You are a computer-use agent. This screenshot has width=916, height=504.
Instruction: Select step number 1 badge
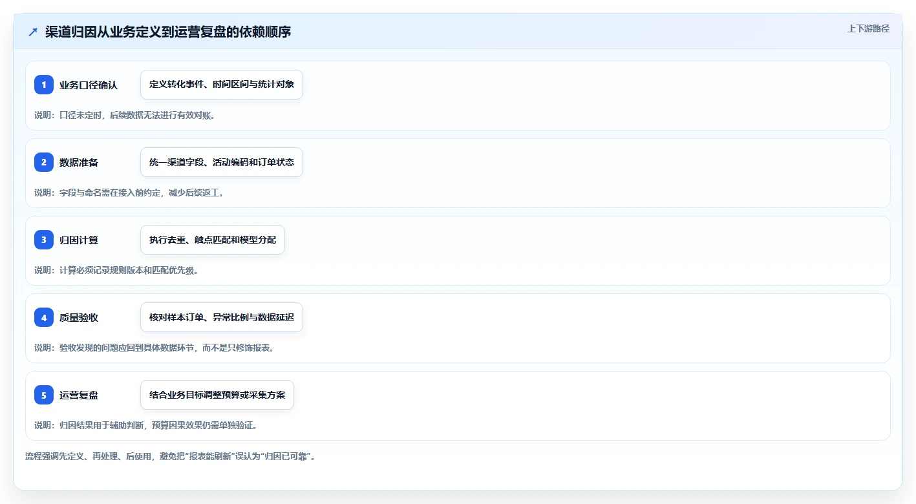point(44,85)
